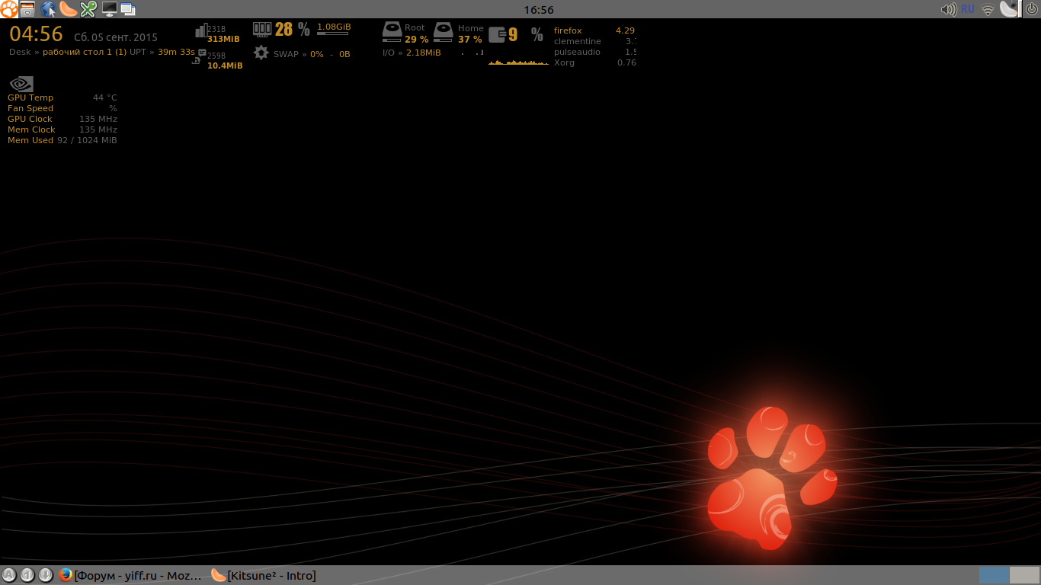Toggle the Scroll Lock arrow indicator
Screen dimensions: 1041x585
point(46,575)
